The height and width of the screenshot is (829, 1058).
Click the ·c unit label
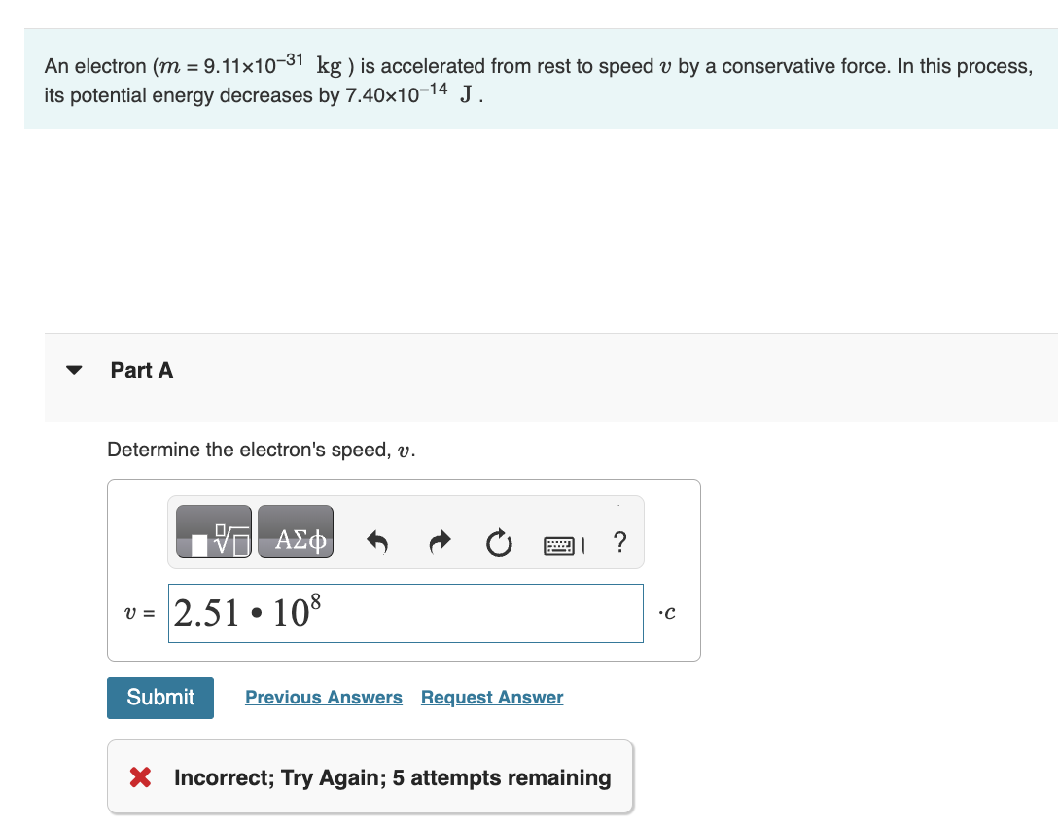(x=667, y=613)
